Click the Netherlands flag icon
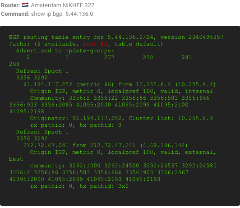 click(x=25, y=5)
